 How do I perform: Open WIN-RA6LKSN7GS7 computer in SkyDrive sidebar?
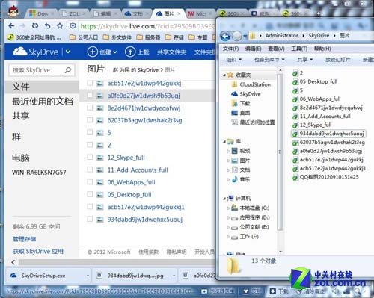coord(39,172)
